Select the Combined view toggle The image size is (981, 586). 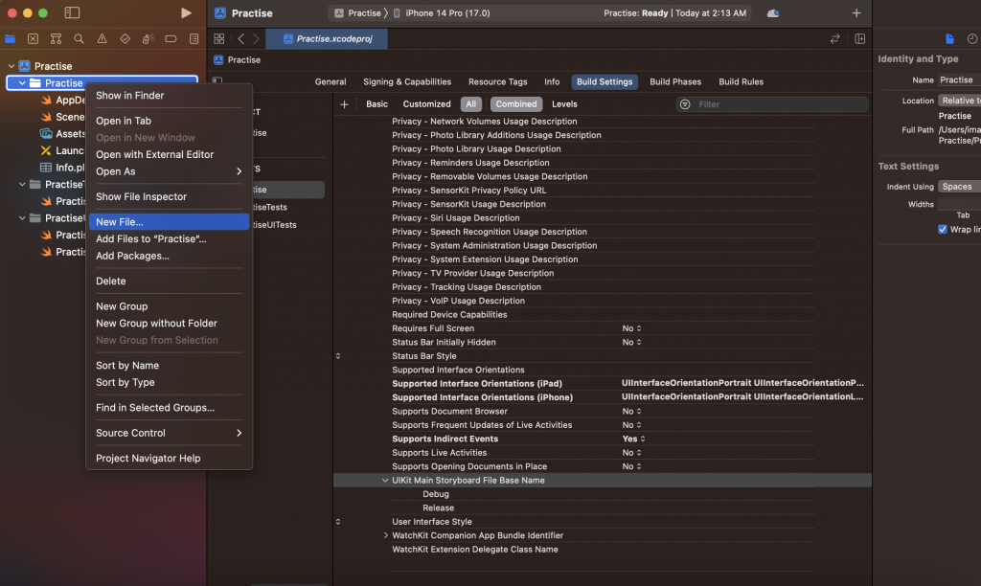[x=516, y=104]
